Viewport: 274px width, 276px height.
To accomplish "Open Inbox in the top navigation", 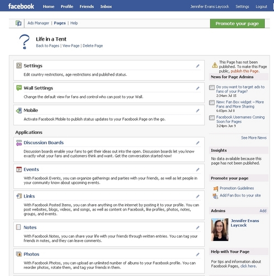I will click(x=106, y=7).
